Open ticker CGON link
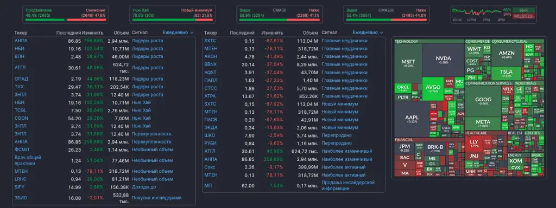This screenshot has width=556, height=208. pyautogui.click(x=21, y=118)
